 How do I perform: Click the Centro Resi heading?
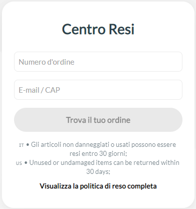pyautogui.click(x=98, y=29)
